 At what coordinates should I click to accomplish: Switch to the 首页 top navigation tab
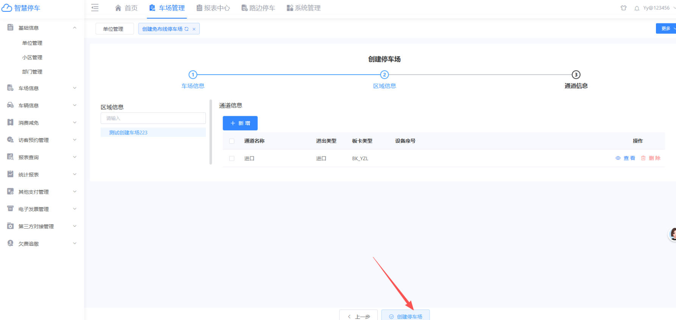click(x=126, y=8)
